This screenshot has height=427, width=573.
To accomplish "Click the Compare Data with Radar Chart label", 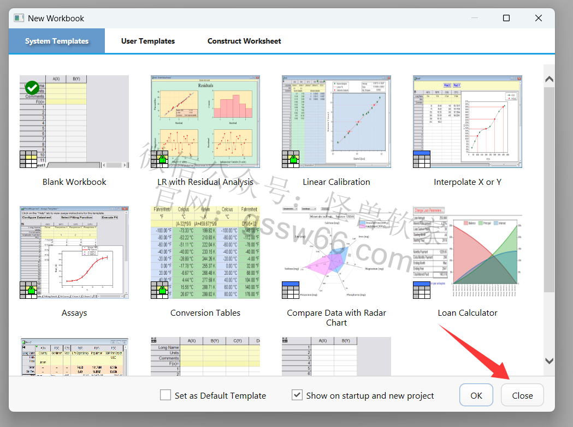I will click(336, 317).
